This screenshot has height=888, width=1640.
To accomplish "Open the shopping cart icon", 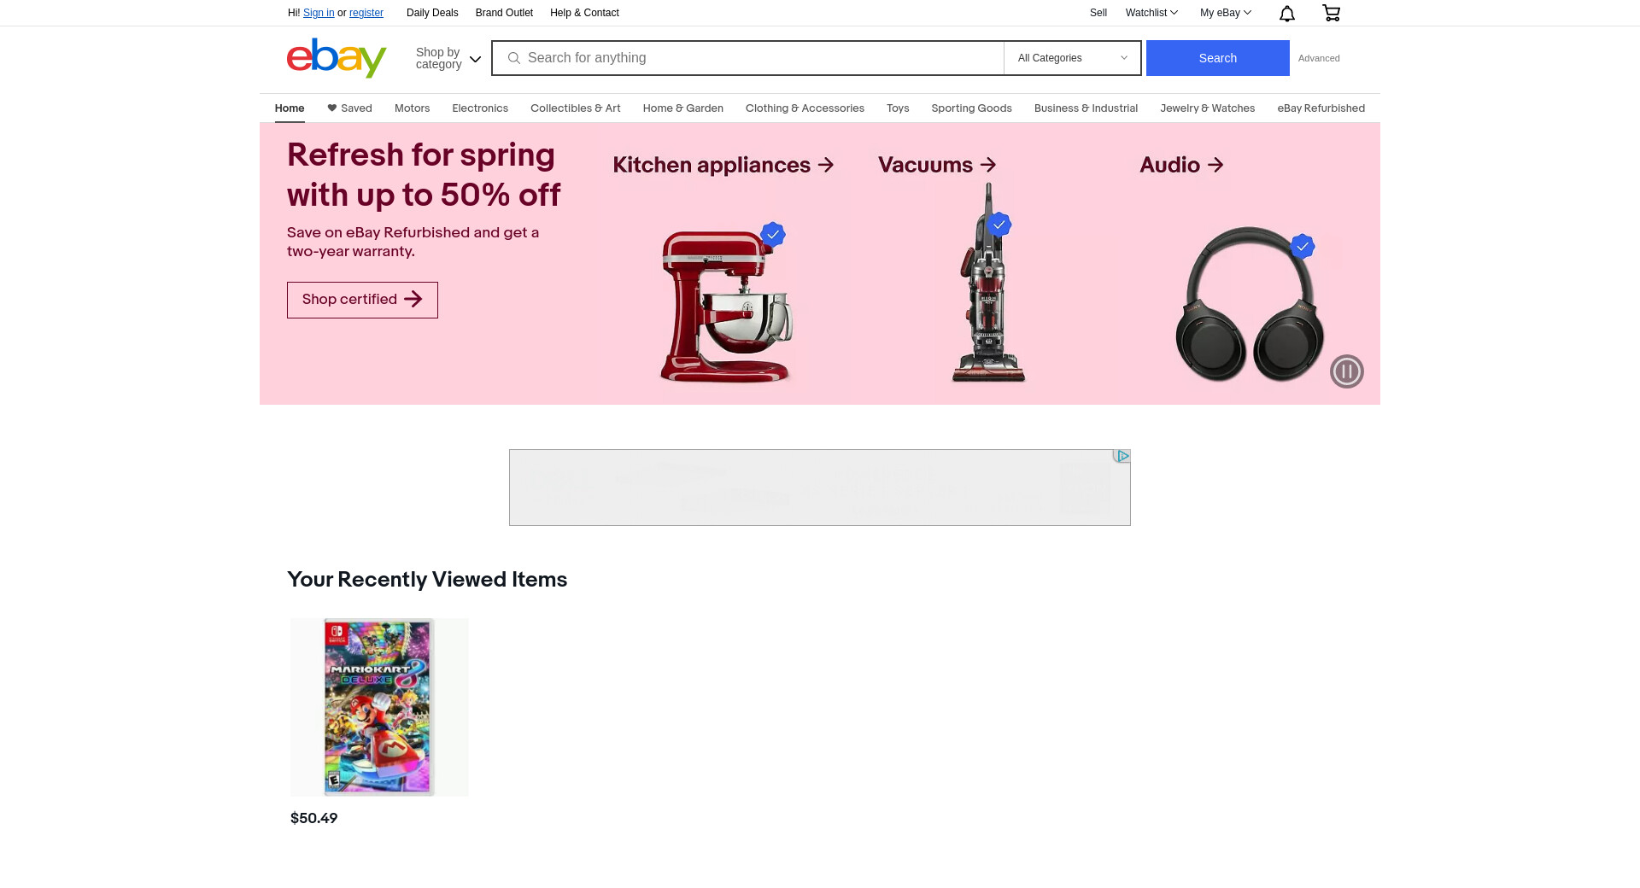I will click(1331, 13).
